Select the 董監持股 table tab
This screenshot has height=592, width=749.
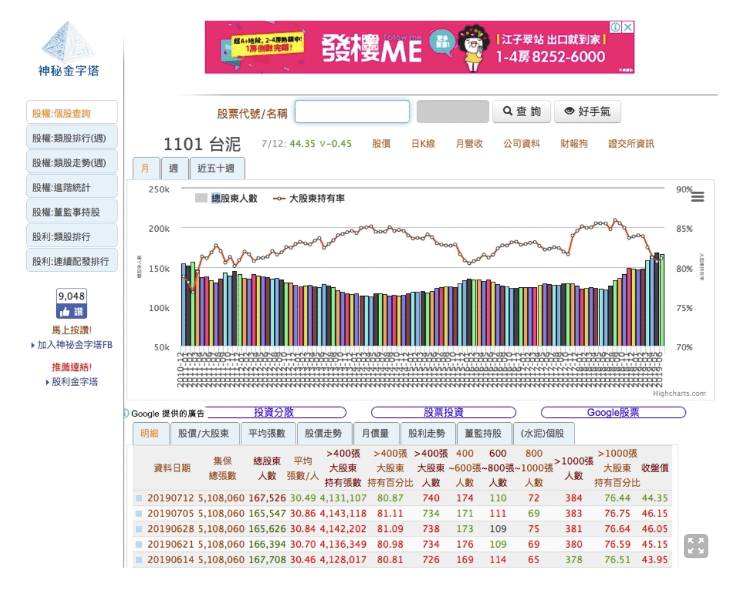(480, 433)
